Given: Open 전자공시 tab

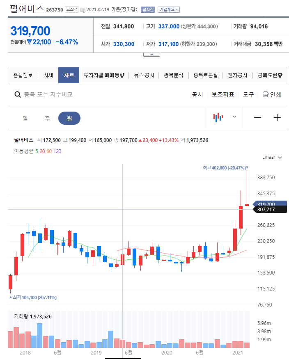Looking at the screenshot, I should tap(237, 75).
